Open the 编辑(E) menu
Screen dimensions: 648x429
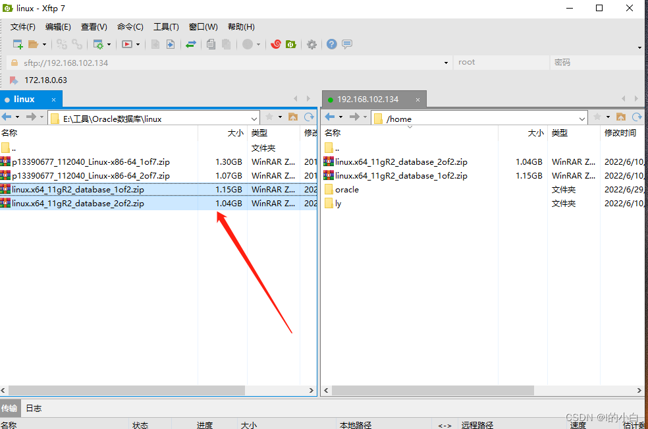(x=58, y=27)
